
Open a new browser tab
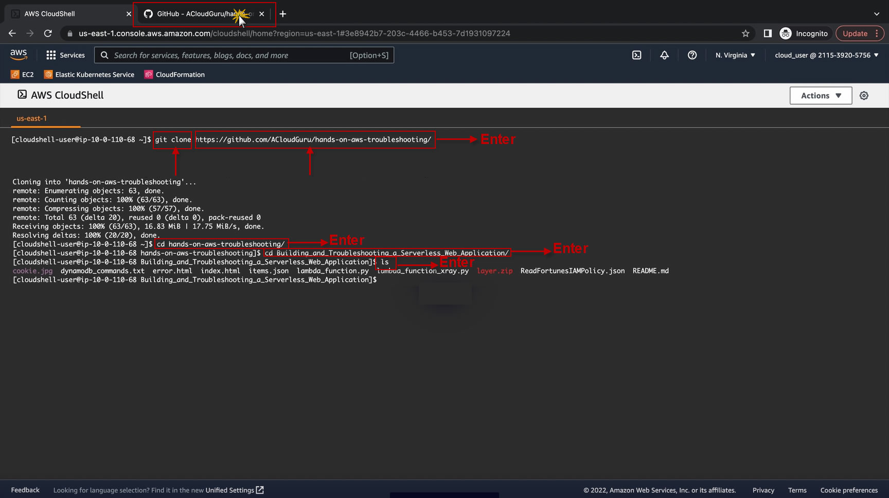(283, 14)
